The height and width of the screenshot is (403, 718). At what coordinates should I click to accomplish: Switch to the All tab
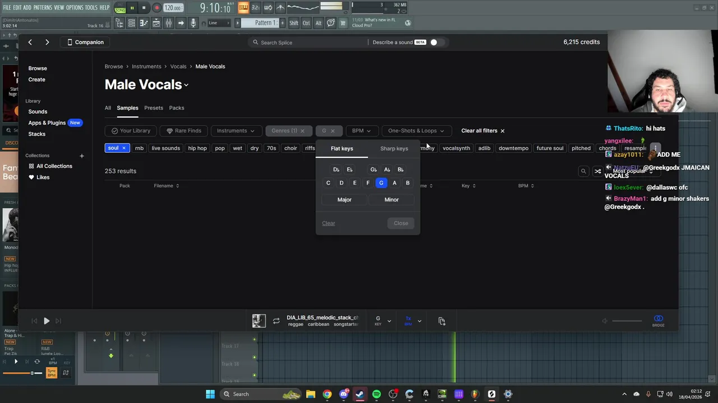(108, 108)
